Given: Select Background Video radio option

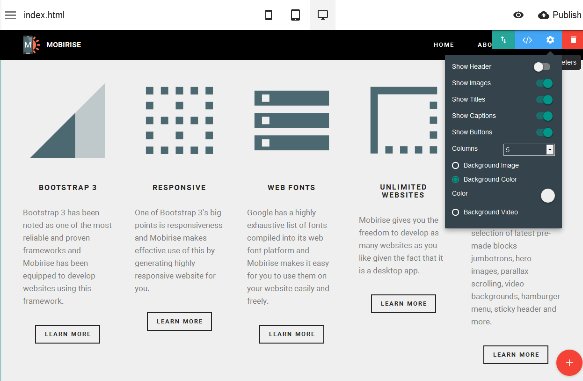Looking at the screenshot, I should pos(455,212).
